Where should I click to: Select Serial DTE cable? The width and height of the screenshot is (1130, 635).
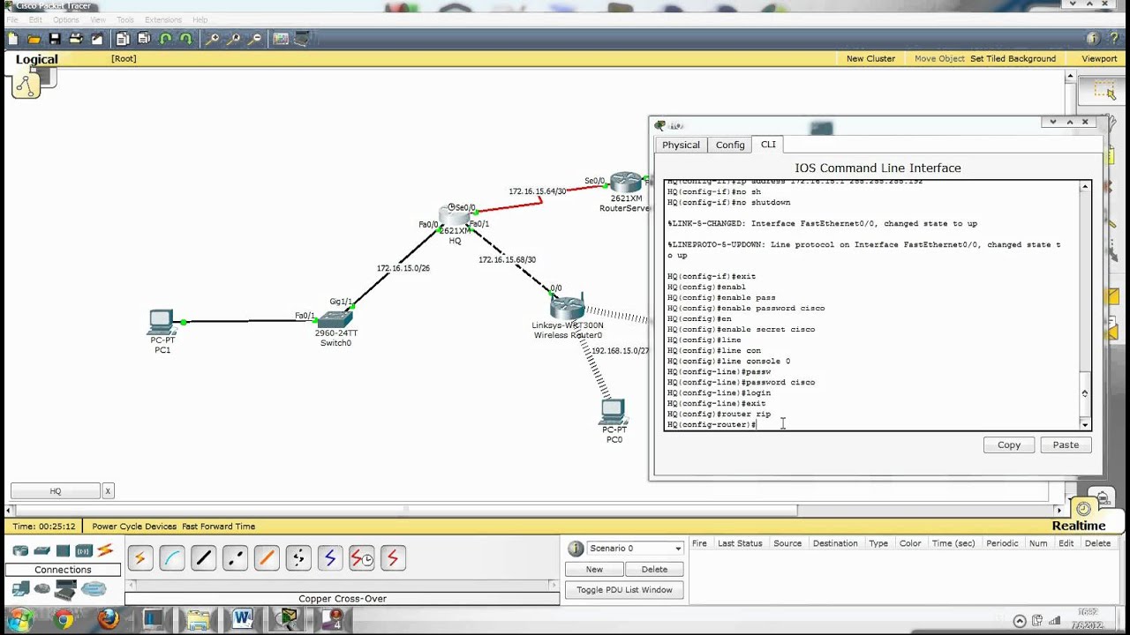click(x=393, y=557)
